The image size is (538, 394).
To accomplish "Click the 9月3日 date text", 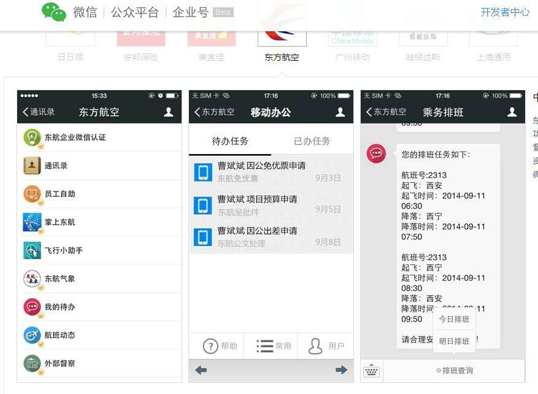I will pyautogui.click(x=328, y=178).
